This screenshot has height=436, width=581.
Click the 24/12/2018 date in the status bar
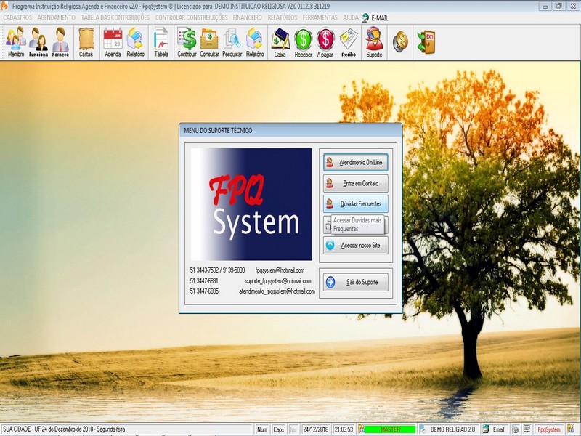pyautogui.click(x=316, y=429)
